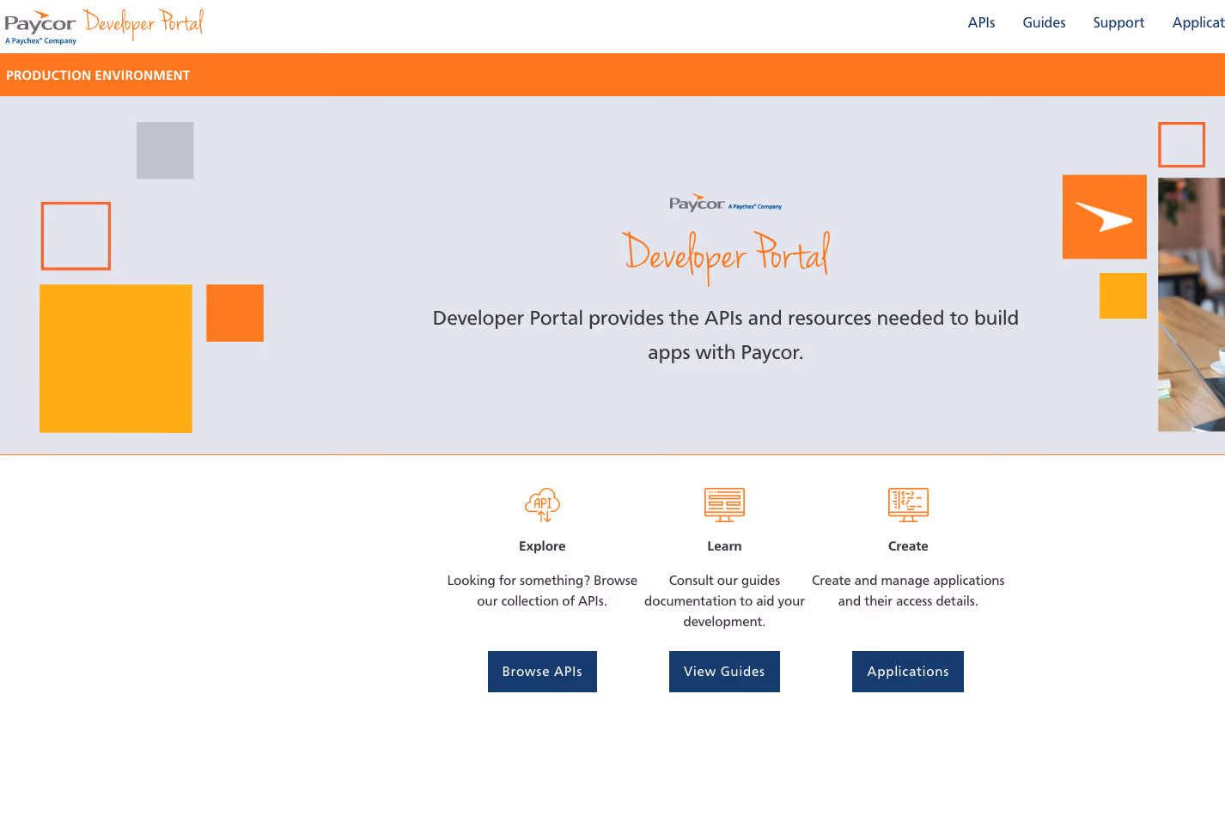1225x840 pixels.
Task: Click the PRODUCTION ENVIRONMENT banner
Action: [97, 75]
